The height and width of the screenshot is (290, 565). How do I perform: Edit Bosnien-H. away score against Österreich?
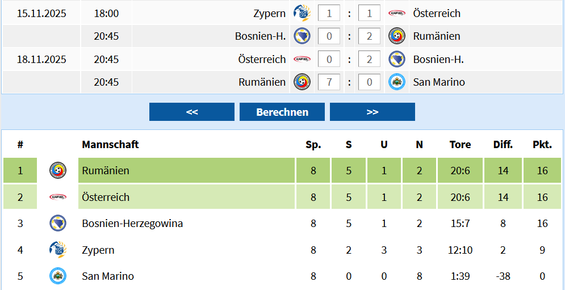click(x=369, y=59)
